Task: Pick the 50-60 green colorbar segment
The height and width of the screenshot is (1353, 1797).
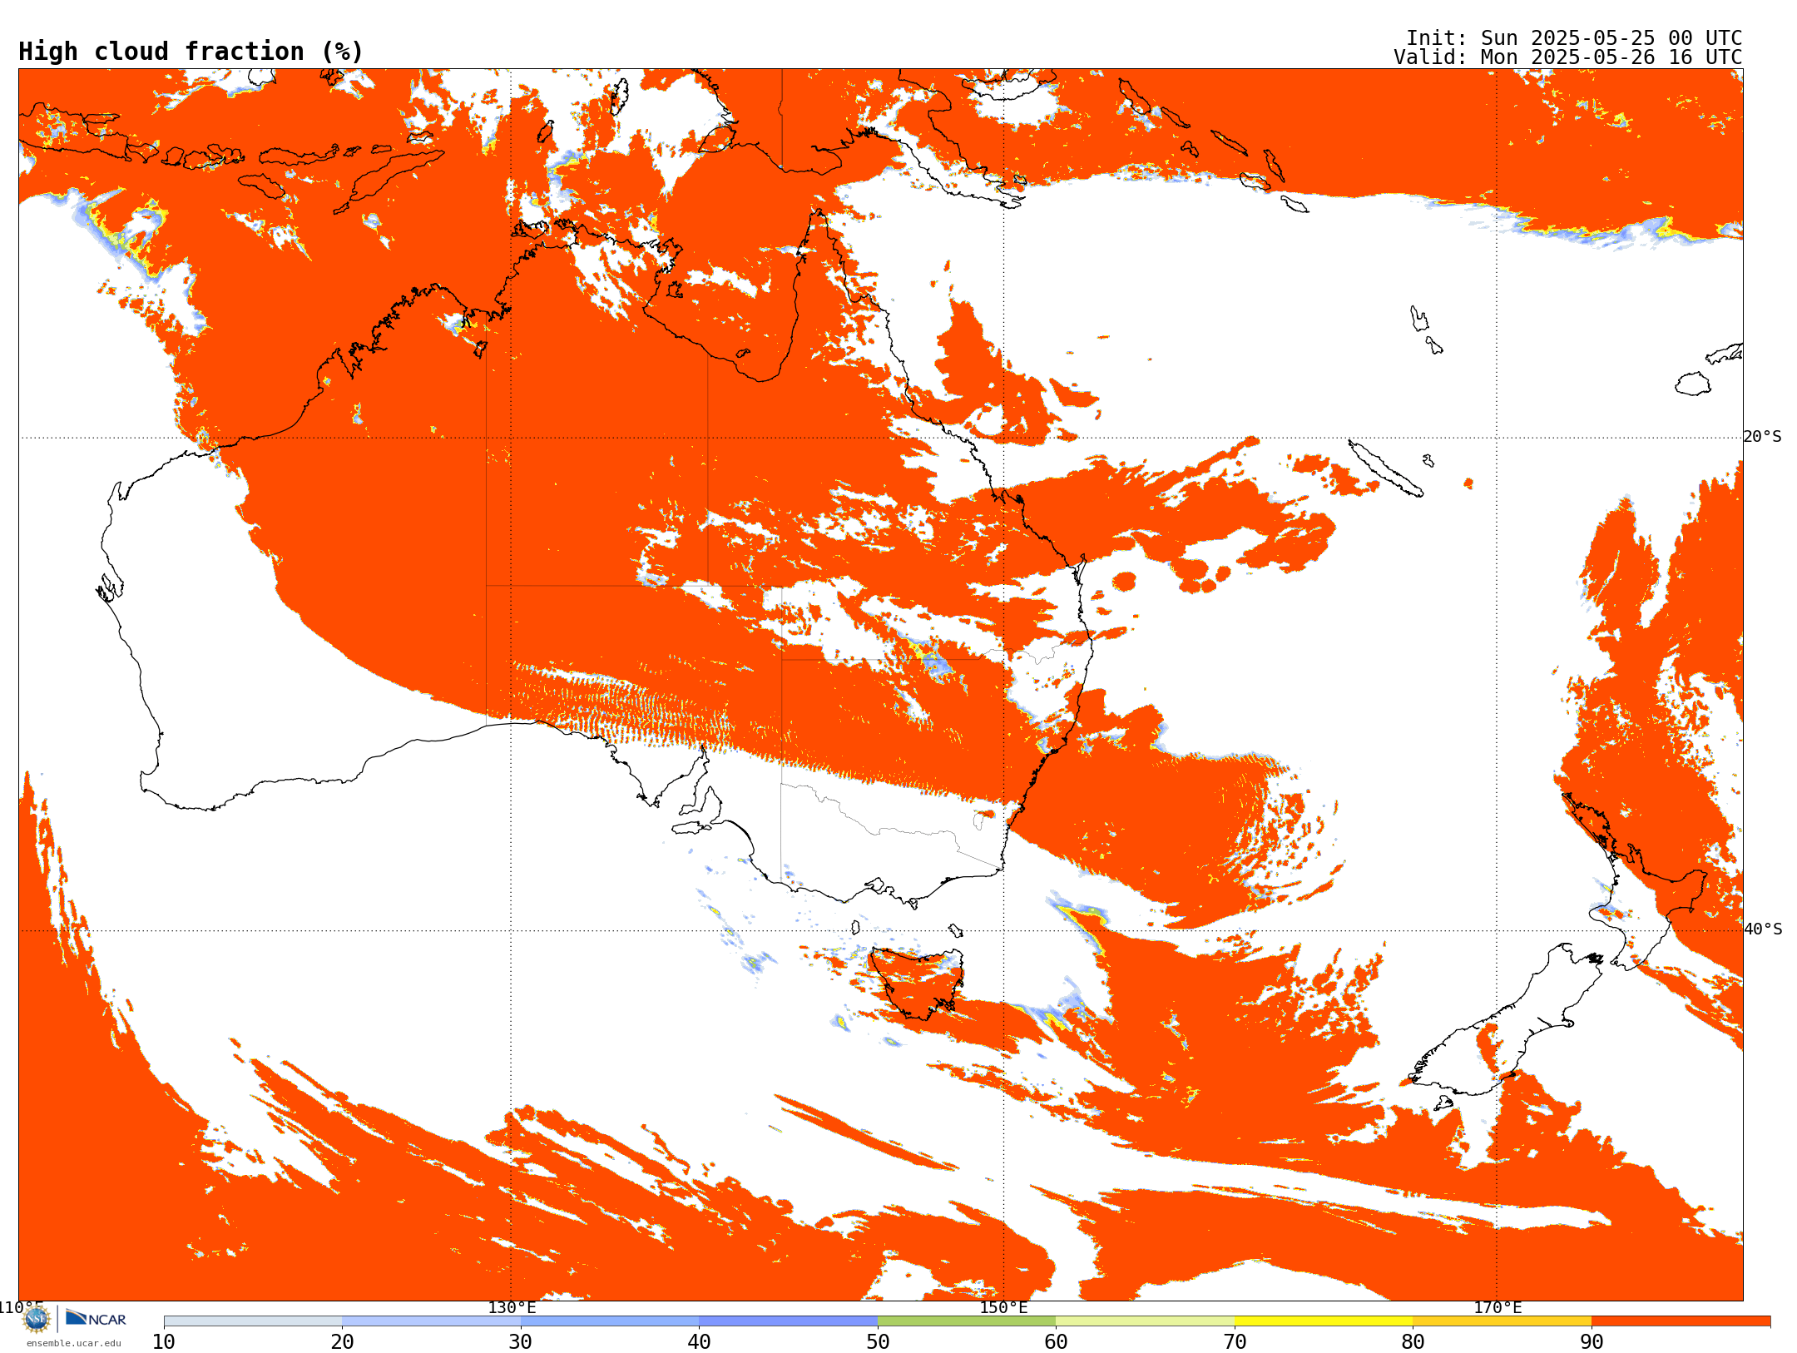Action: click(x=967, y=1321)
